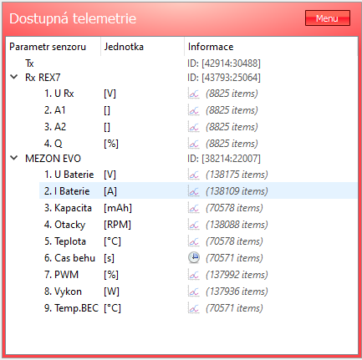Image resolution: width=362 pixels, height=360 pixels.
Task: Collapse the MEZON EVO tree node
Action: tap(14, 158)
